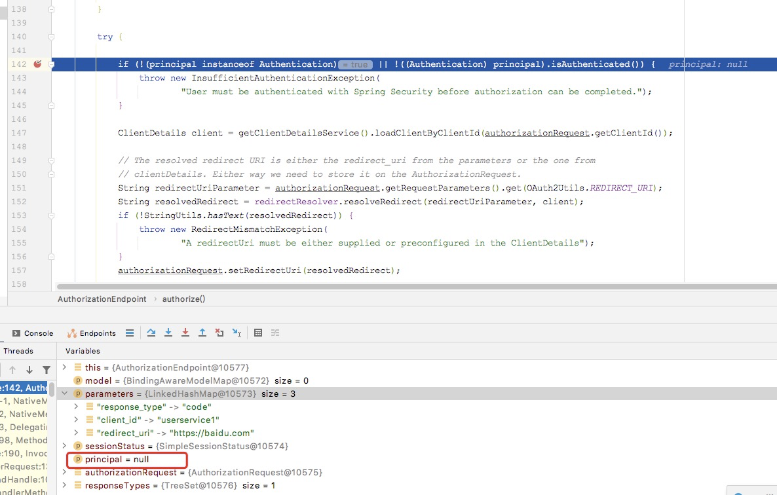
Task: Click the Drop Frame icon
Action: click(x=219, y=333)
